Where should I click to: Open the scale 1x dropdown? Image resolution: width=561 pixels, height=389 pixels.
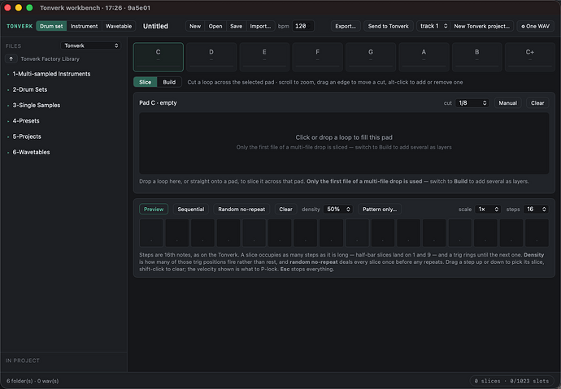[x=488, y=210]
